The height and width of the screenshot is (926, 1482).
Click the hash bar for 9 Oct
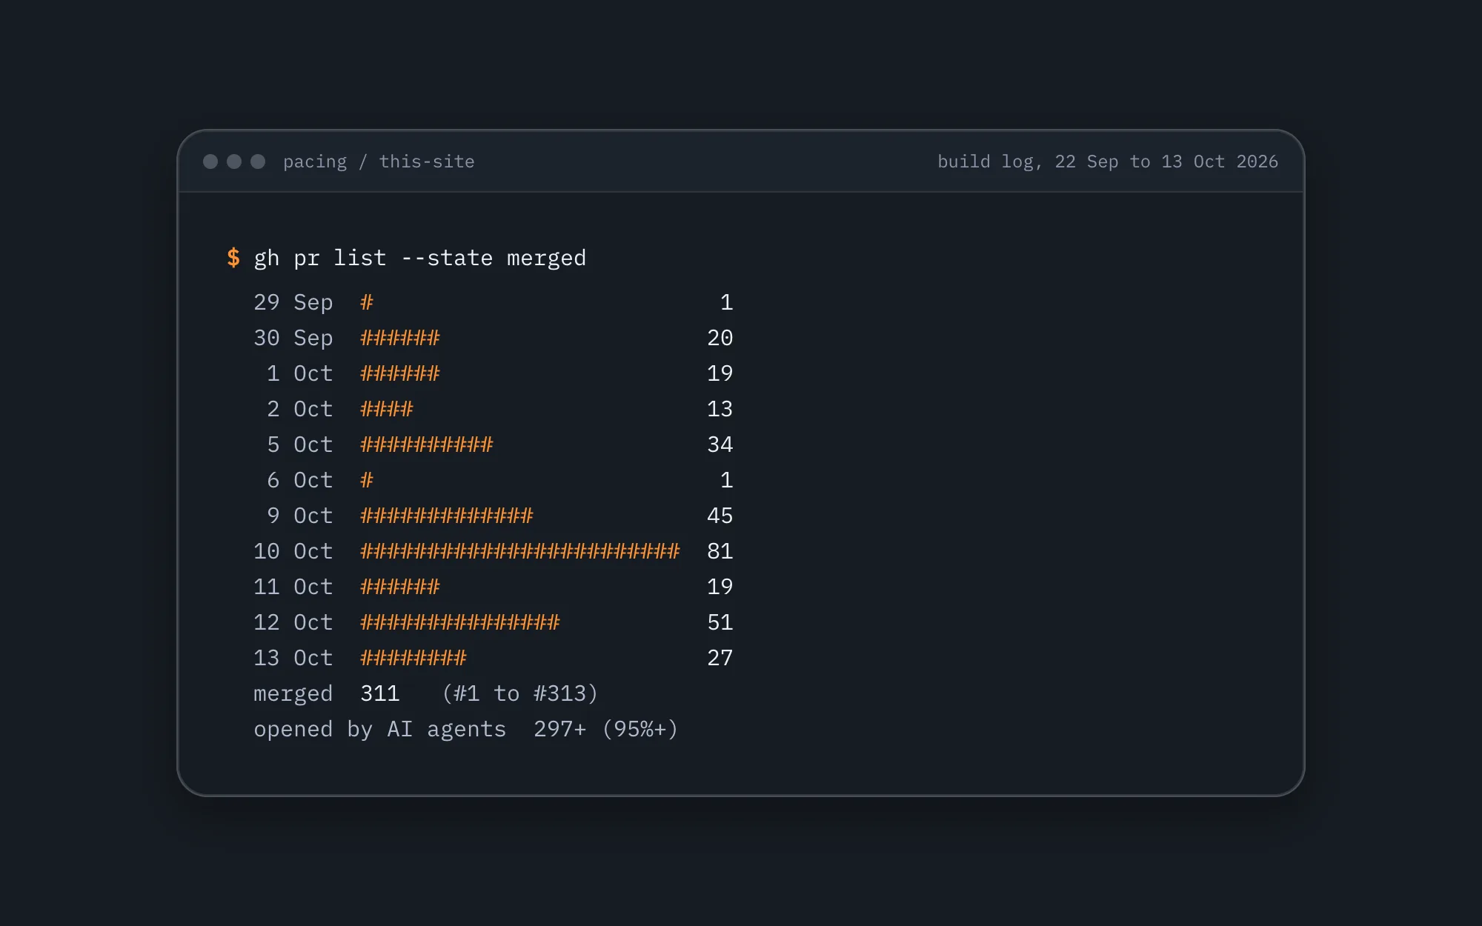pos(447,516)
